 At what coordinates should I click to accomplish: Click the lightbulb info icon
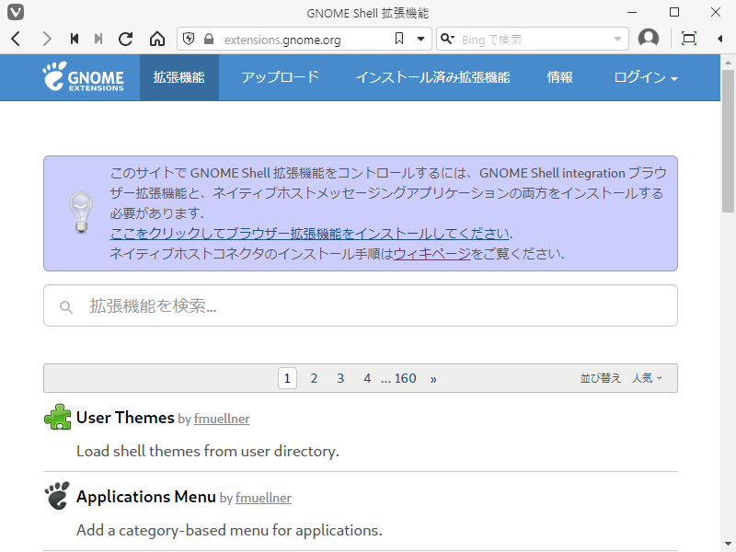click(81, 213)
